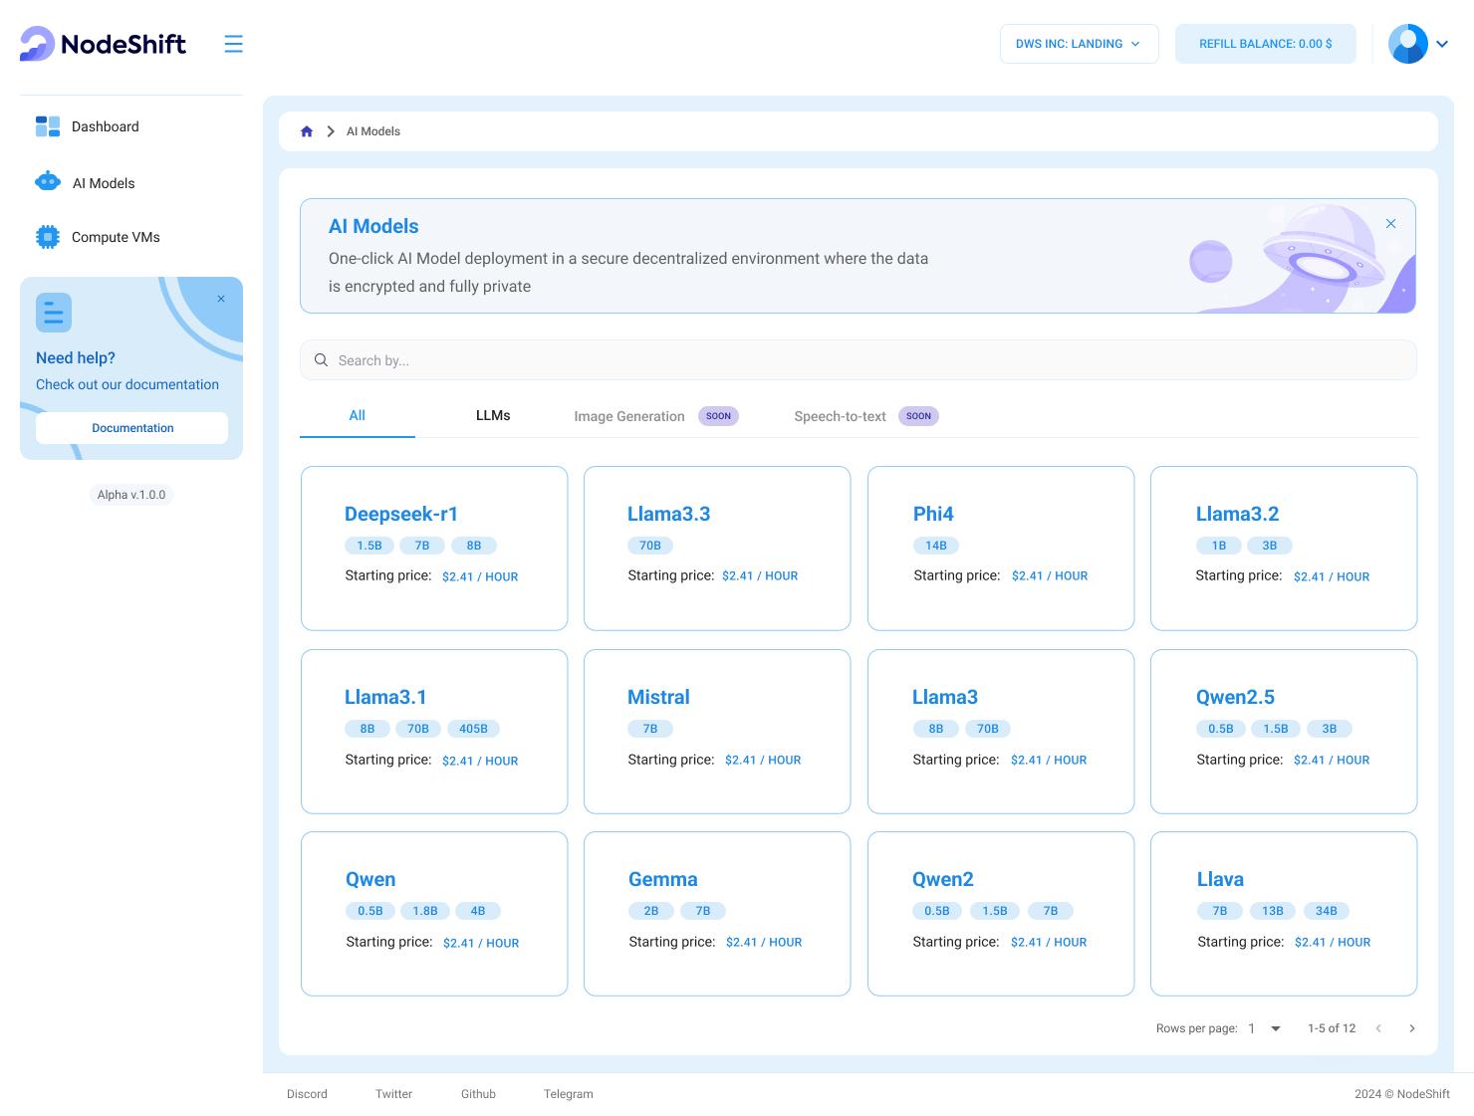The image size is (1474, 1116).
Task: Select the 2B tag on Gemma
Action: coord(651,911)
